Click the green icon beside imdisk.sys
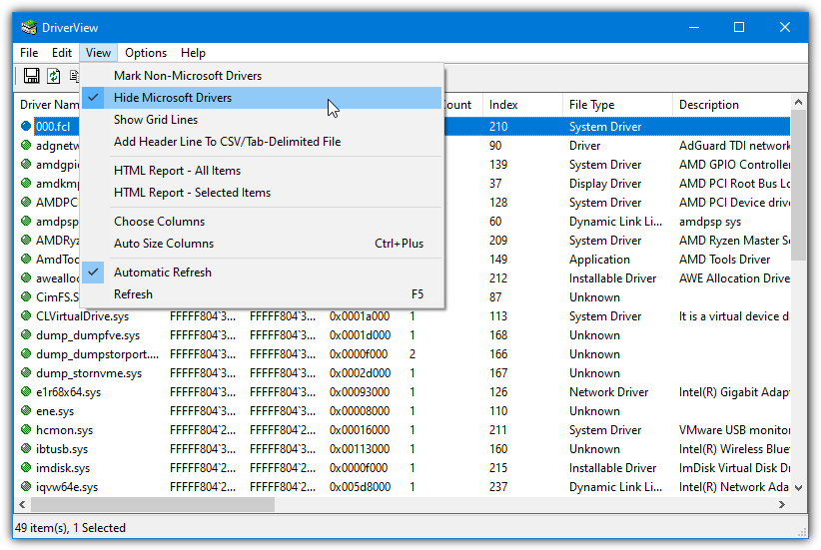The width and height of the screenshot is (821, 550). (26, 468)
